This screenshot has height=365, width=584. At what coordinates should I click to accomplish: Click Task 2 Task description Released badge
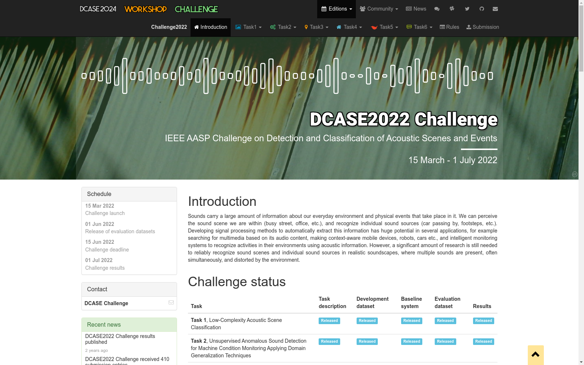coord(329,342)
